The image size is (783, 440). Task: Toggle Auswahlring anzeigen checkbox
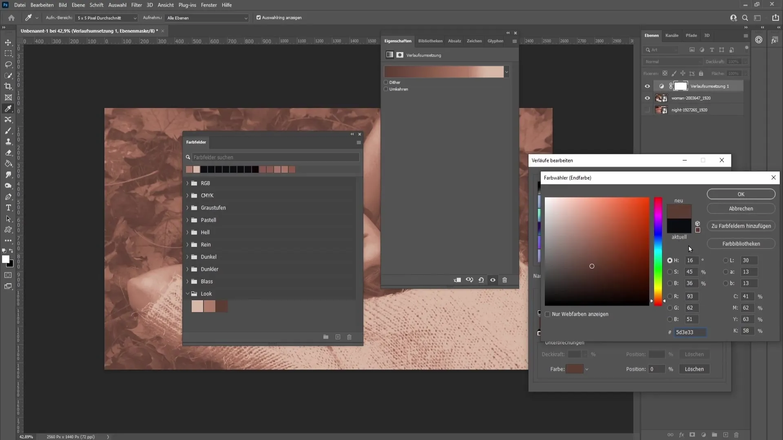tap(259, 18)
